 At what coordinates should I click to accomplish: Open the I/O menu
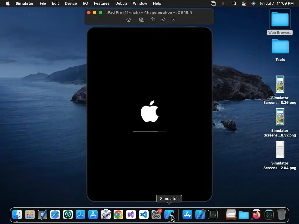(86, 3)
